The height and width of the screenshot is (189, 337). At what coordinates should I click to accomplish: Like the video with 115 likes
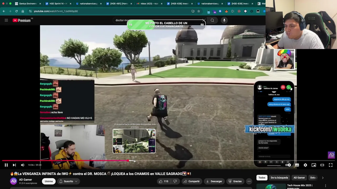[163, 181]
